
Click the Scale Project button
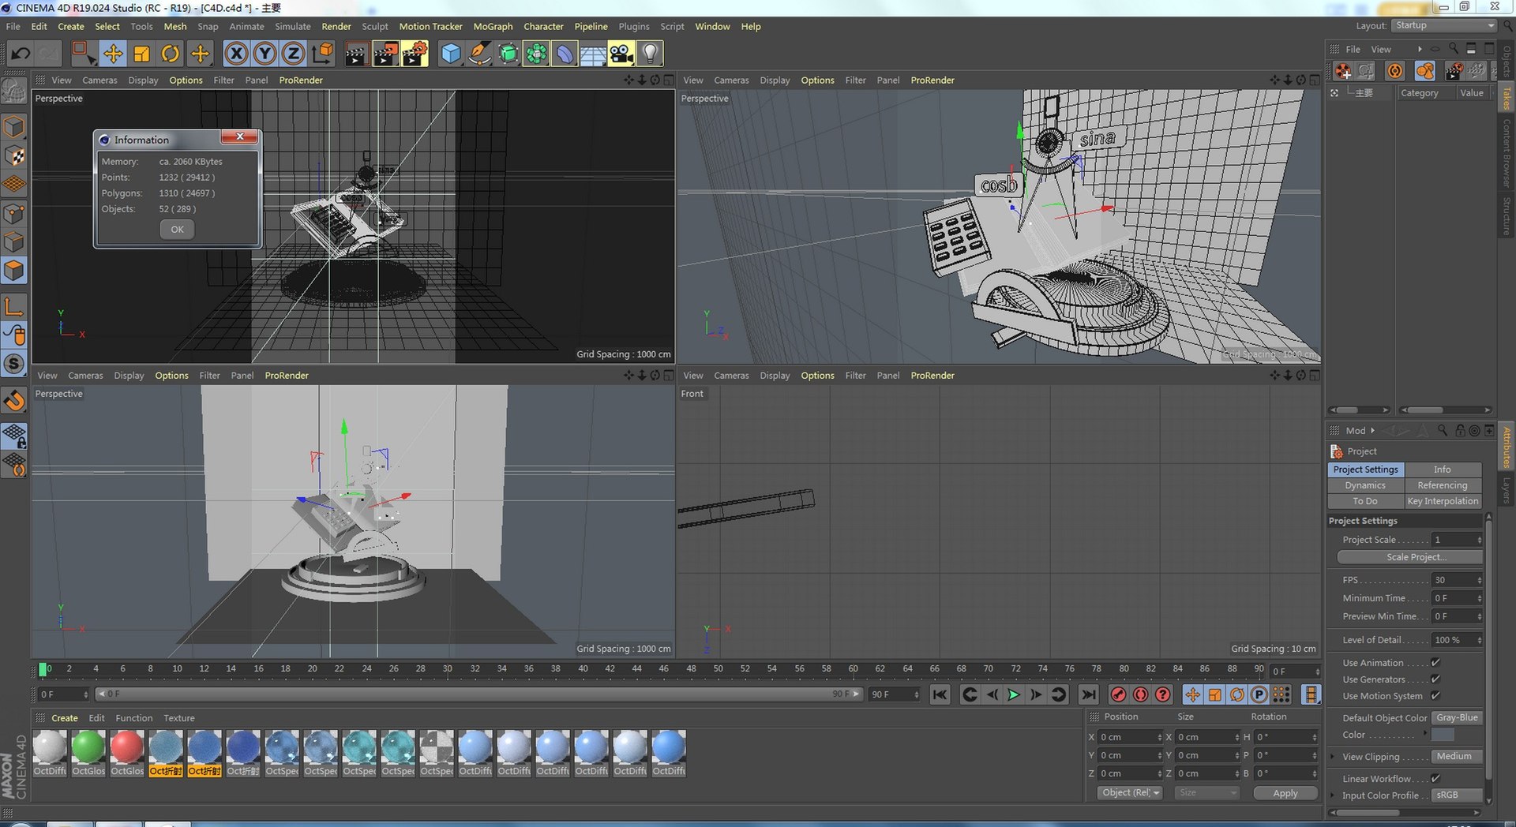1409,557
